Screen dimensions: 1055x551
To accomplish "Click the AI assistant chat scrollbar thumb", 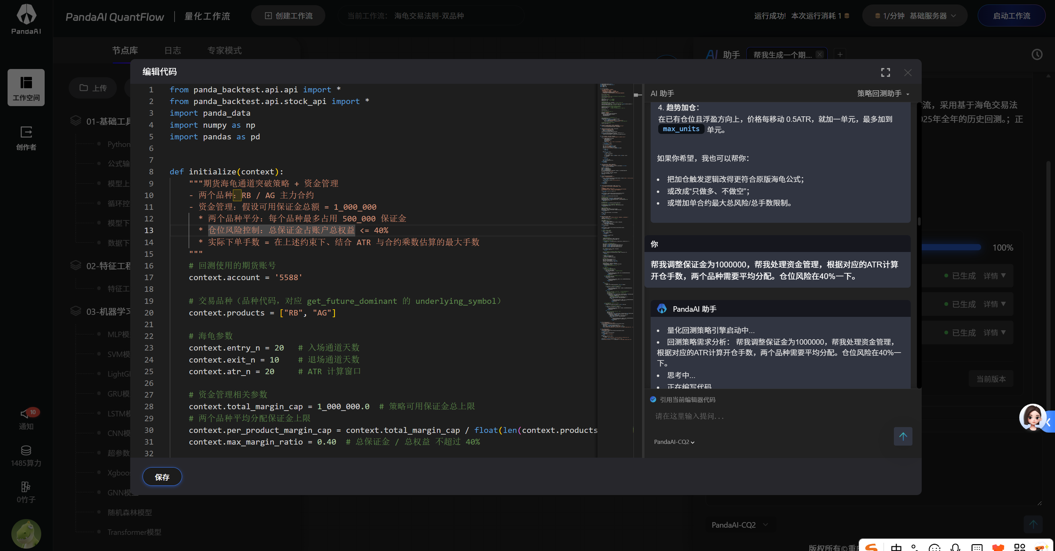I will coord(919,221).
